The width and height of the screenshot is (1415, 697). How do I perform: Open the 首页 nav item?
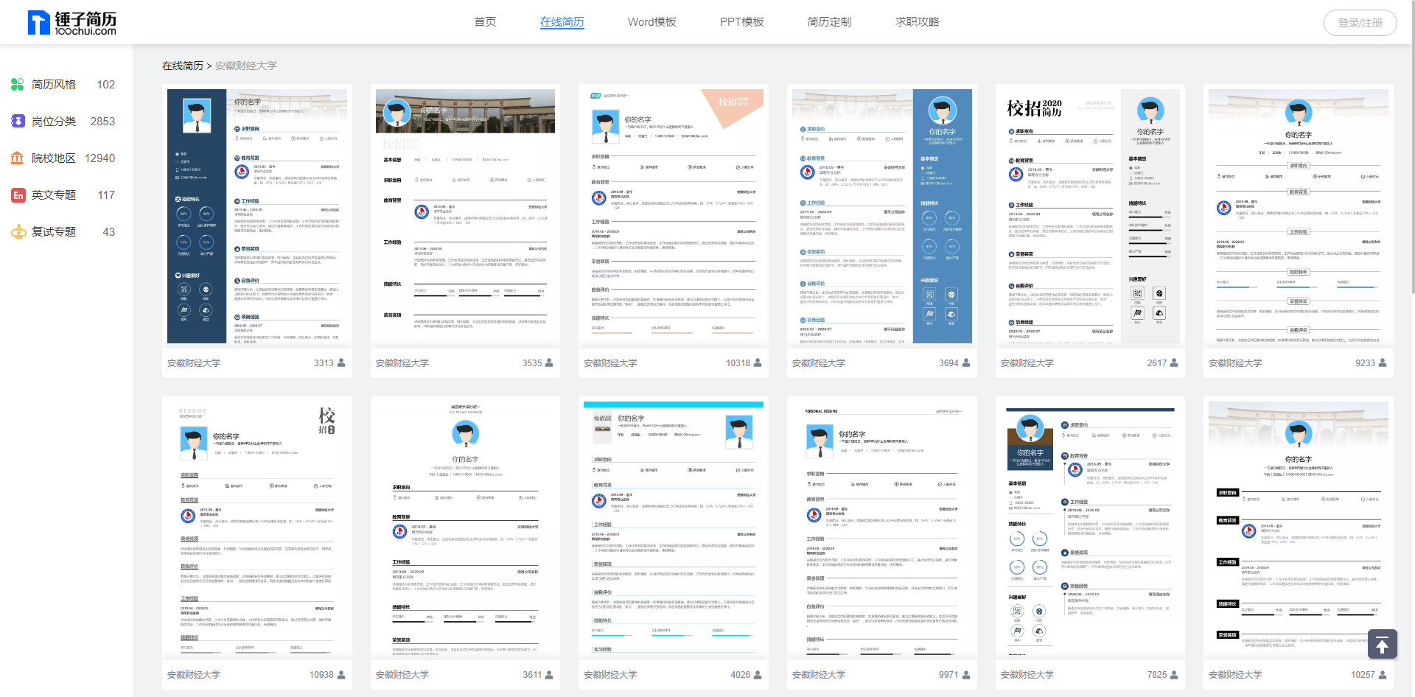click(x=485, y=22)
